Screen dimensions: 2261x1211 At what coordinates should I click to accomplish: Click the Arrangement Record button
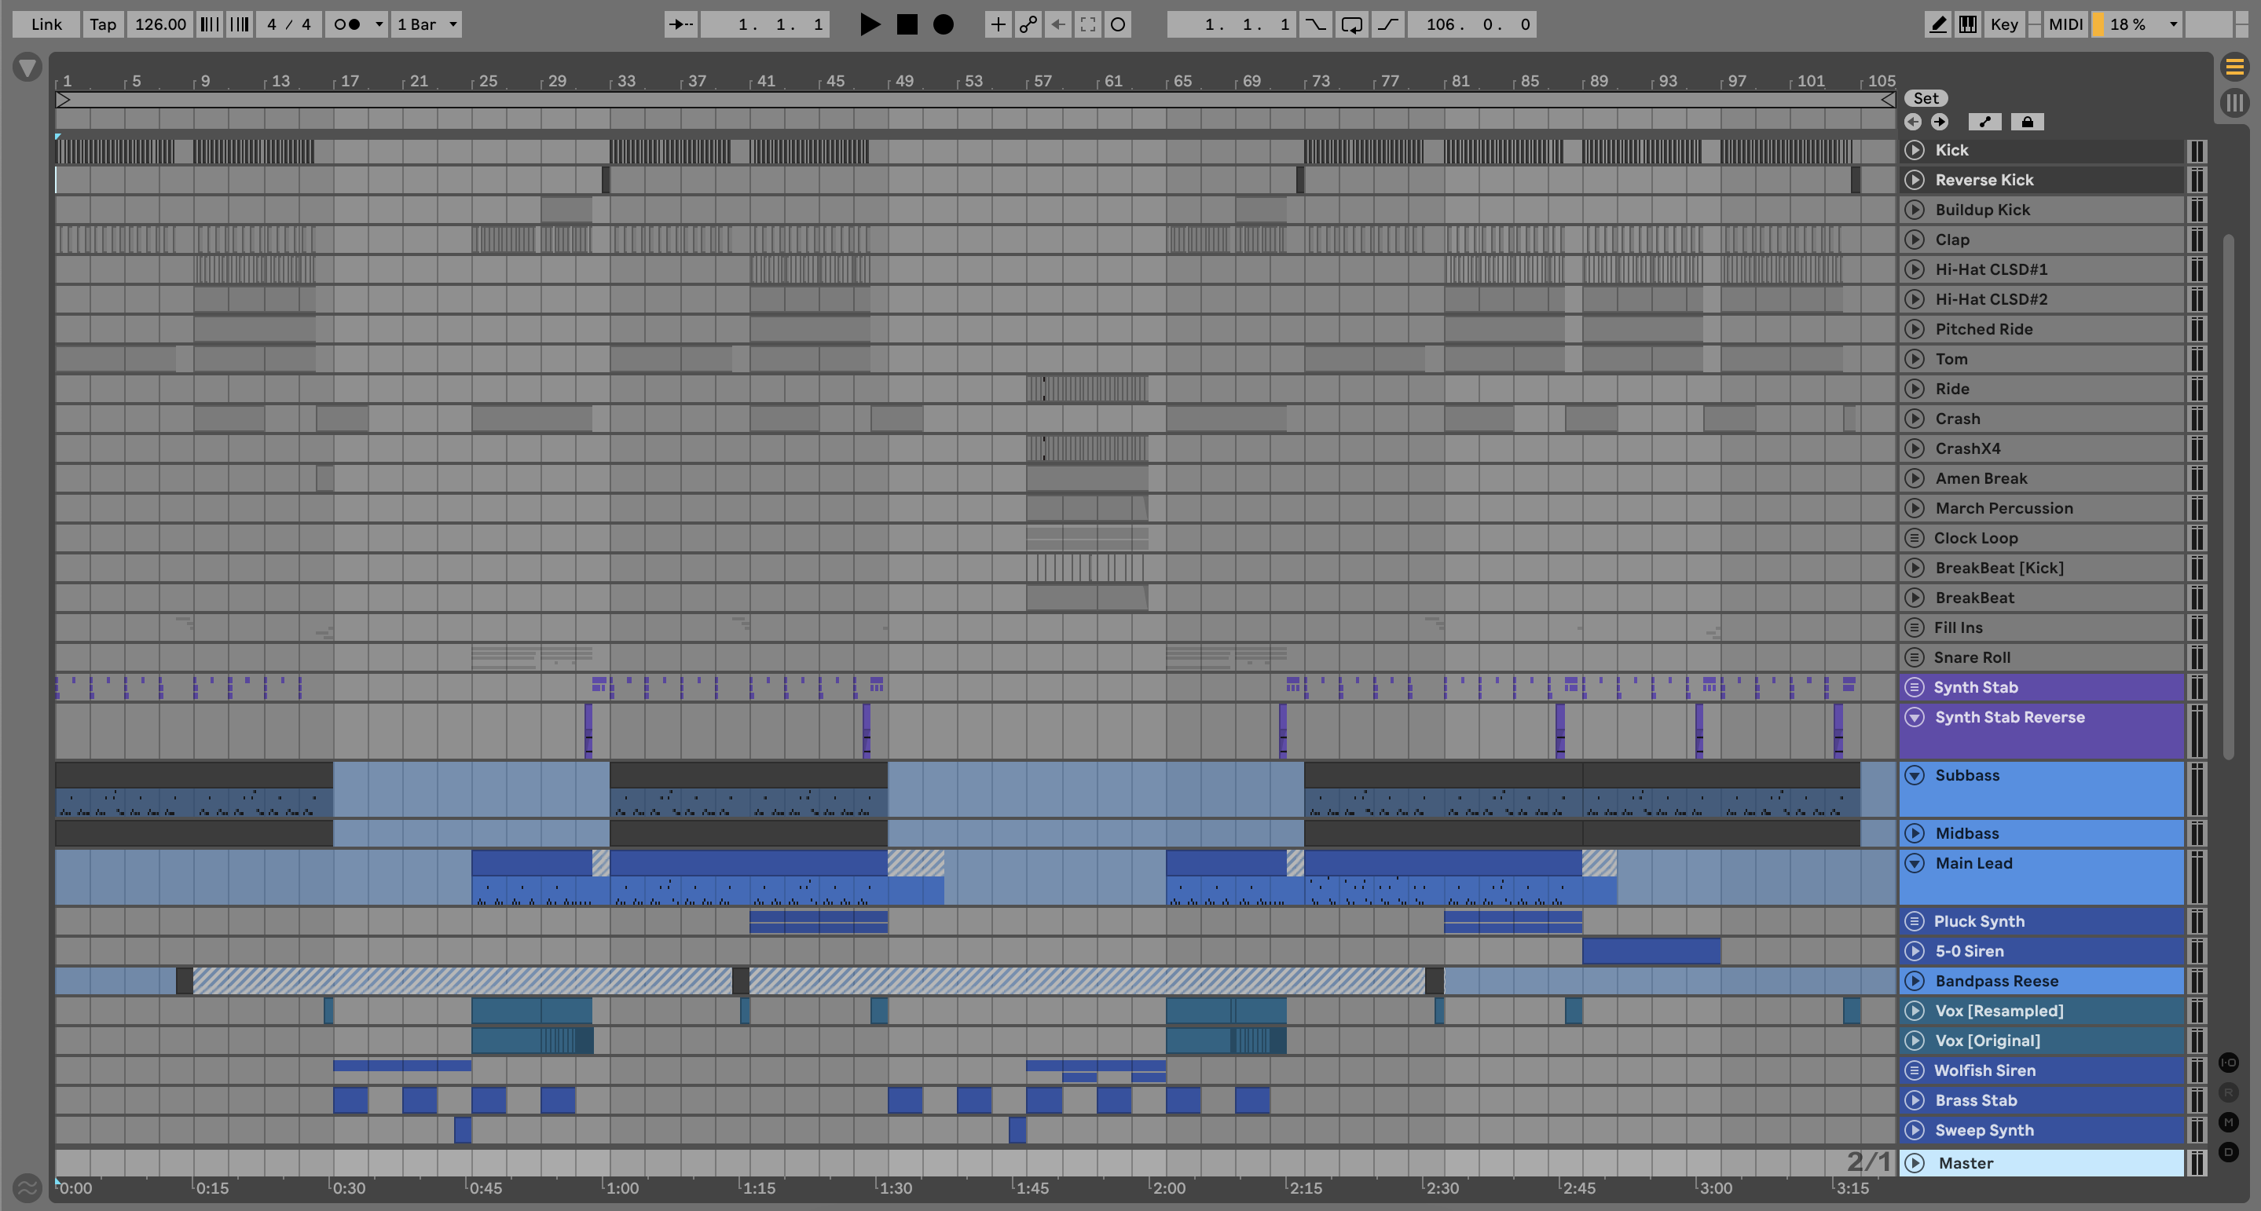pos(943,24)
